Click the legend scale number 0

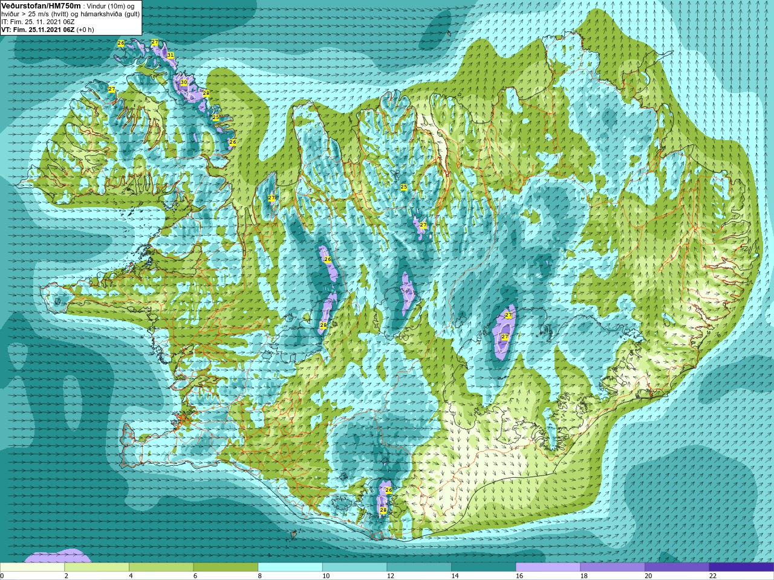pyautogui.click(x=2, y=576)
